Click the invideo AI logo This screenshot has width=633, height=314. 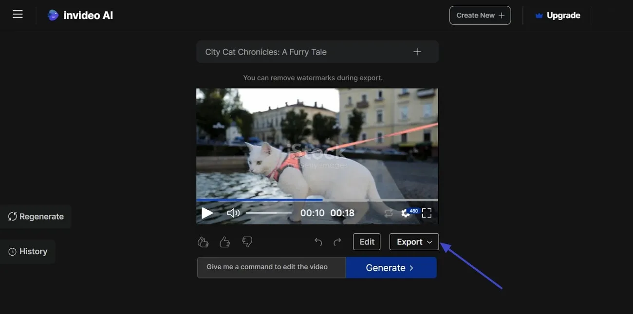pyautogui.click(x=80, y=15)
